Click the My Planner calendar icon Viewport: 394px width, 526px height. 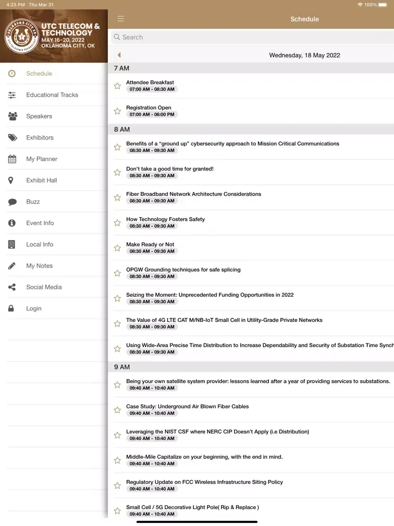pyautogui.click(x=12, y=159)
